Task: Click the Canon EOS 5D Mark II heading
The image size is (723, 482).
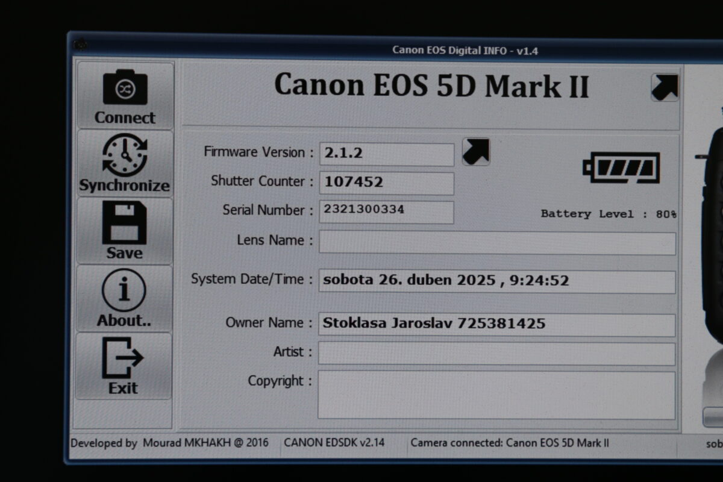Action: point(431,86)
